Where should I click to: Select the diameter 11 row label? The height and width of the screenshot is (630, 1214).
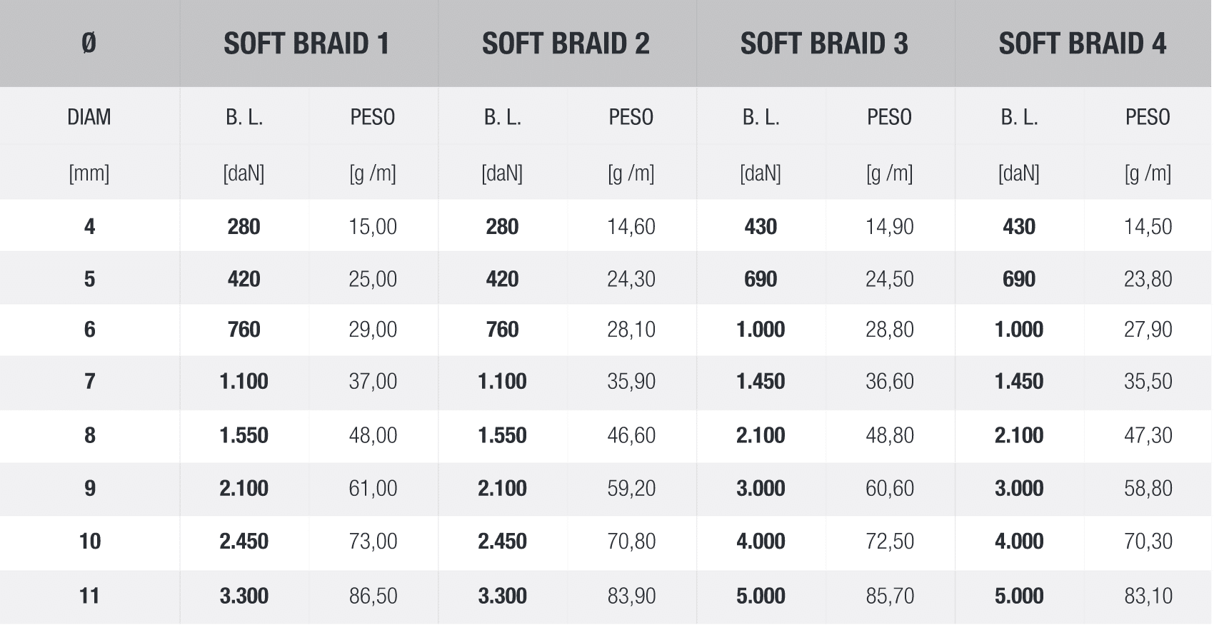[x=89, y=596]
